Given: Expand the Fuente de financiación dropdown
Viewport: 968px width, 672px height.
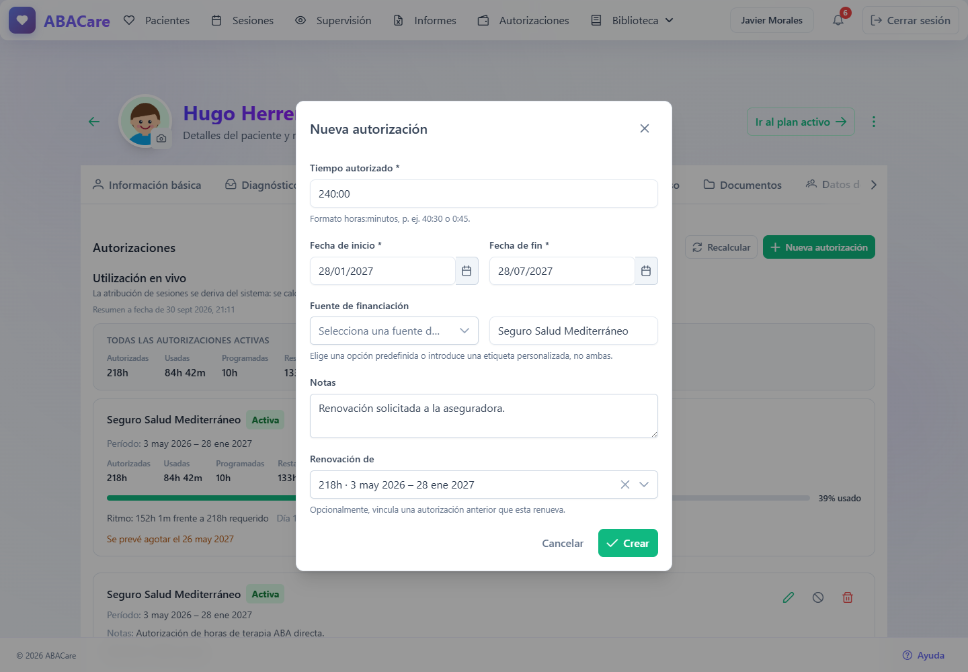Looking at the screenshot, I should 394,331.
